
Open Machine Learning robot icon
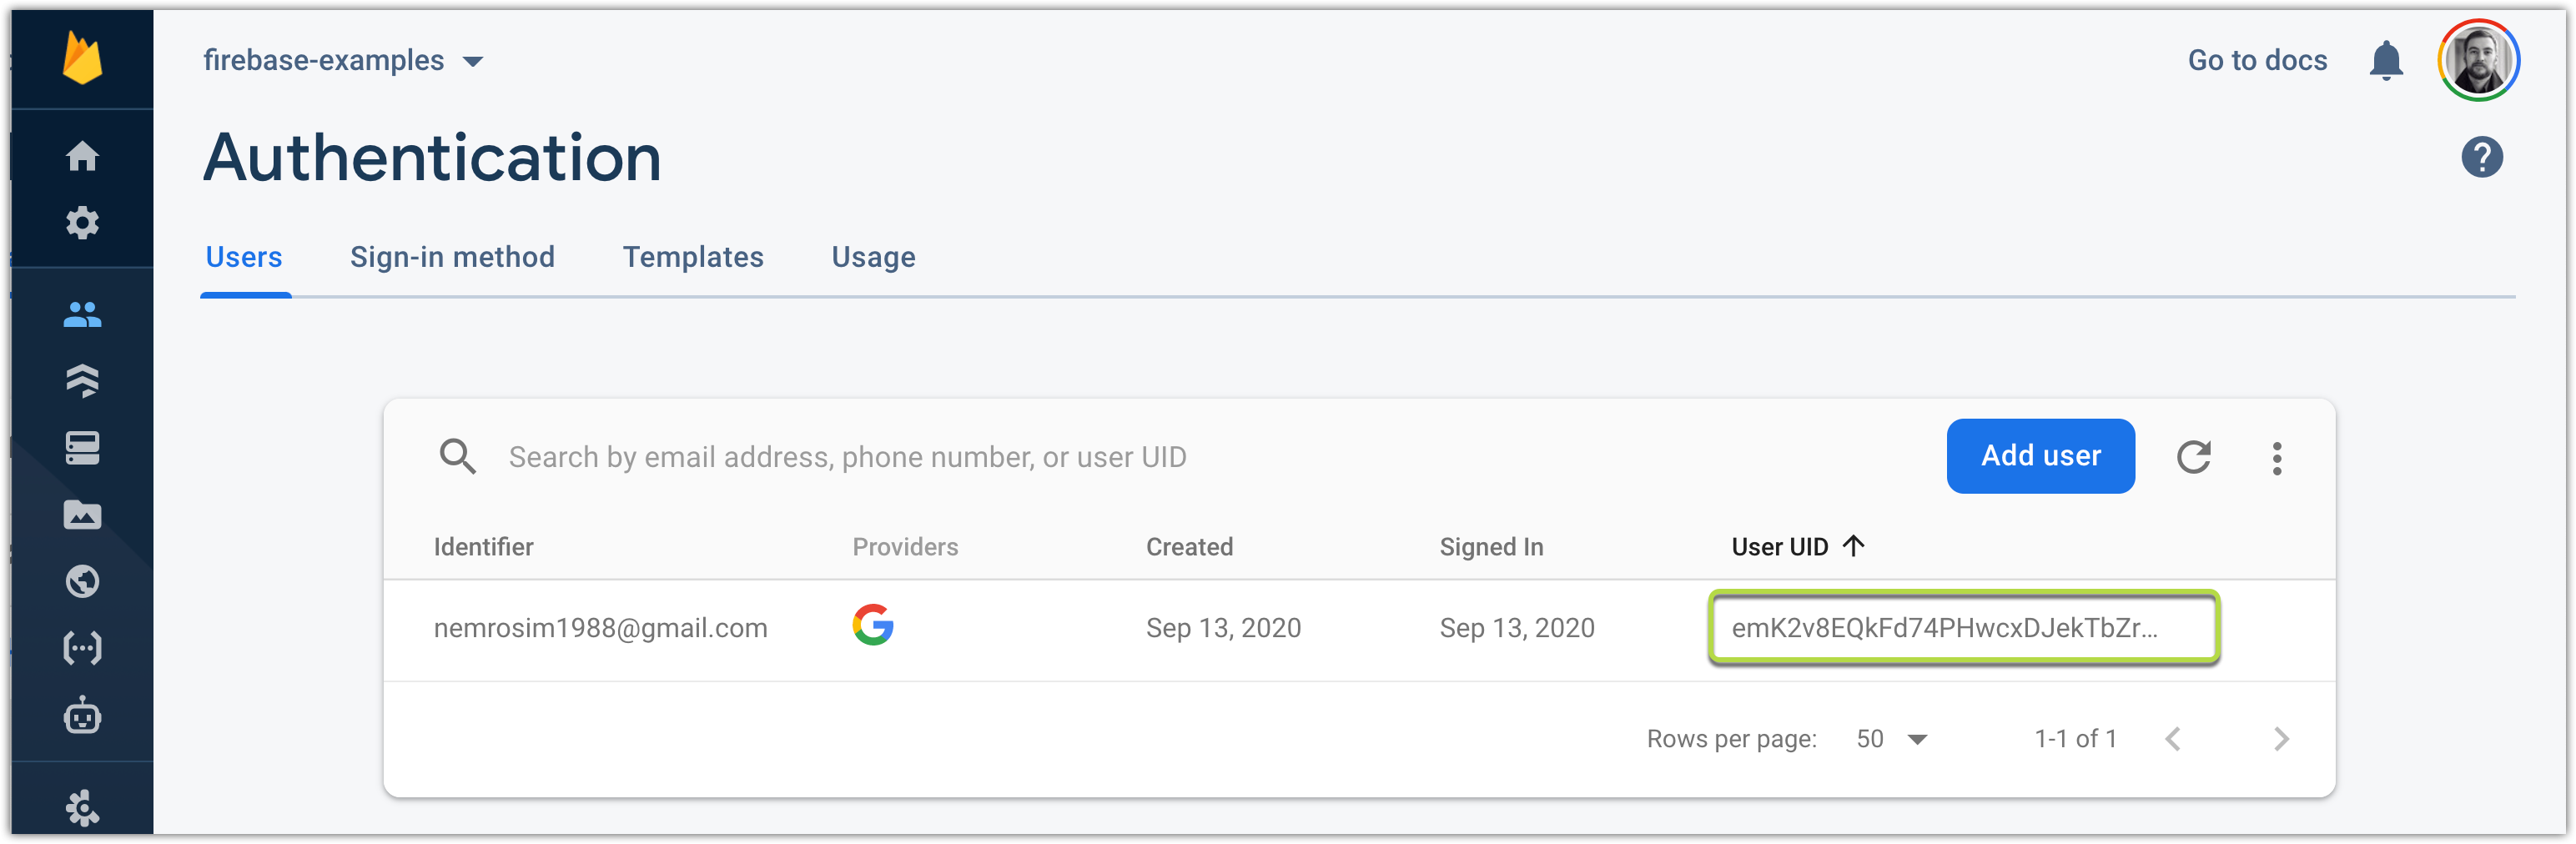[x=82, y=715]
